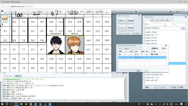Open the chat palette color picker box
This screenshot has height=106, width=188.
click(x=165, y=24)
